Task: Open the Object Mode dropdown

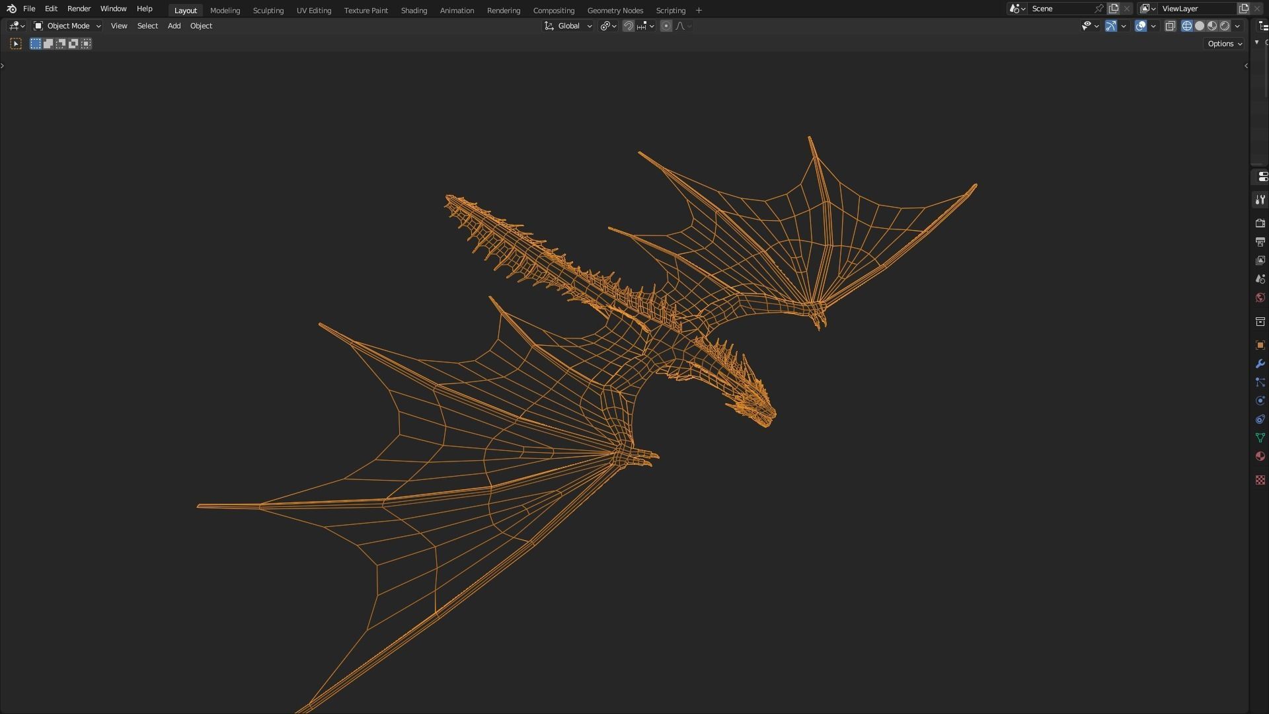Action: point(67,26)
